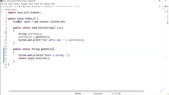Open the New wizard dropdown arrow
Screen dimensions: 169x95
click(x=4, y=6)
